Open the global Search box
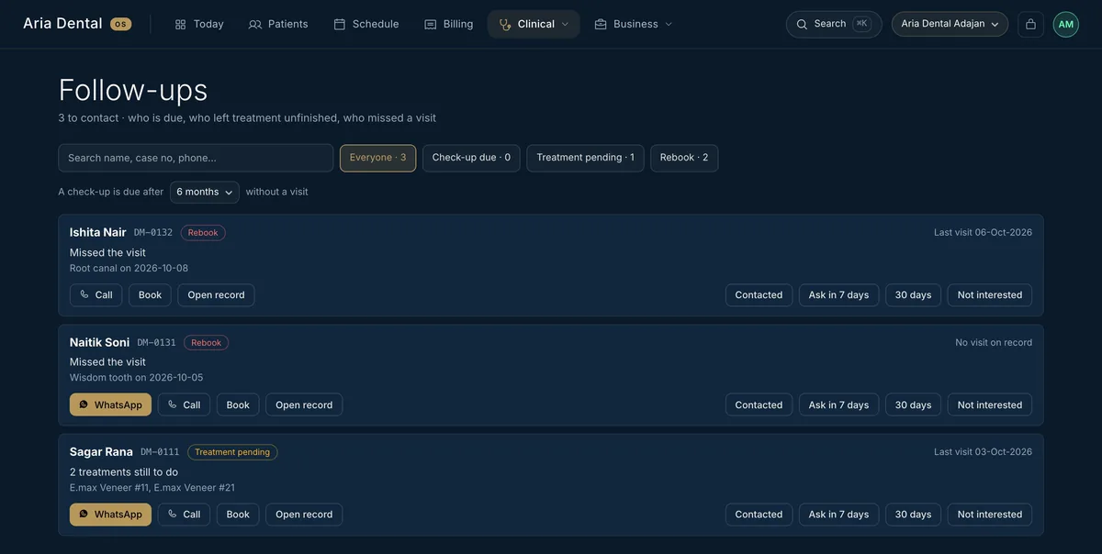Image resolution: width=1102 pixels, height=554 pixels. click(834, 24)
